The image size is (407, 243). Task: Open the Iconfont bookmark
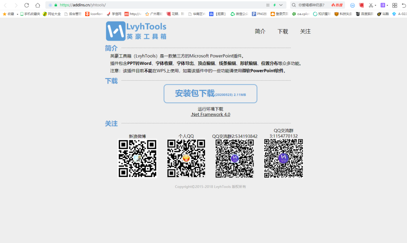(94, 14)
